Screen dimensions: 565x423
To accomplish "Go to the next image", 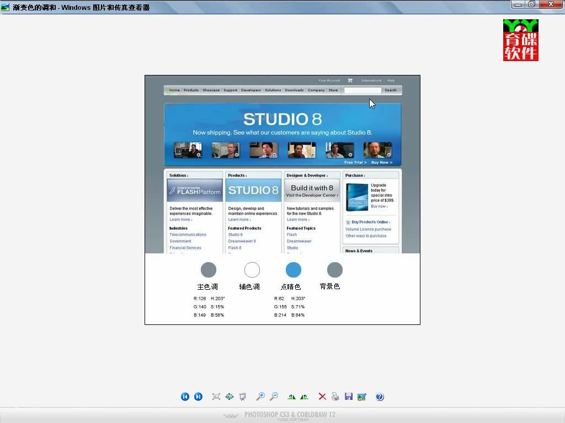I will 198,397.
